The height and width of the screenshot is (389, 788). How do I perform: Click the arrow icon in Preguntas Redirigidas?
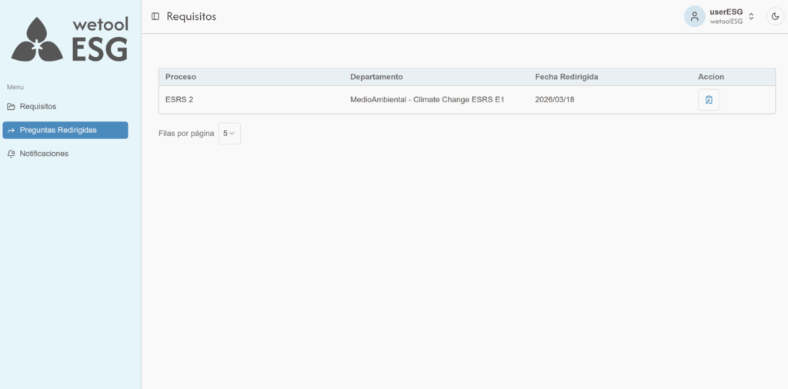[11, 130]
